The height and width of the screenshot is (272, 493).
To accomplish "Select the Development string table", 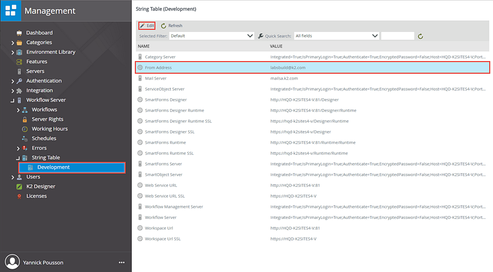I will (72, 167).
